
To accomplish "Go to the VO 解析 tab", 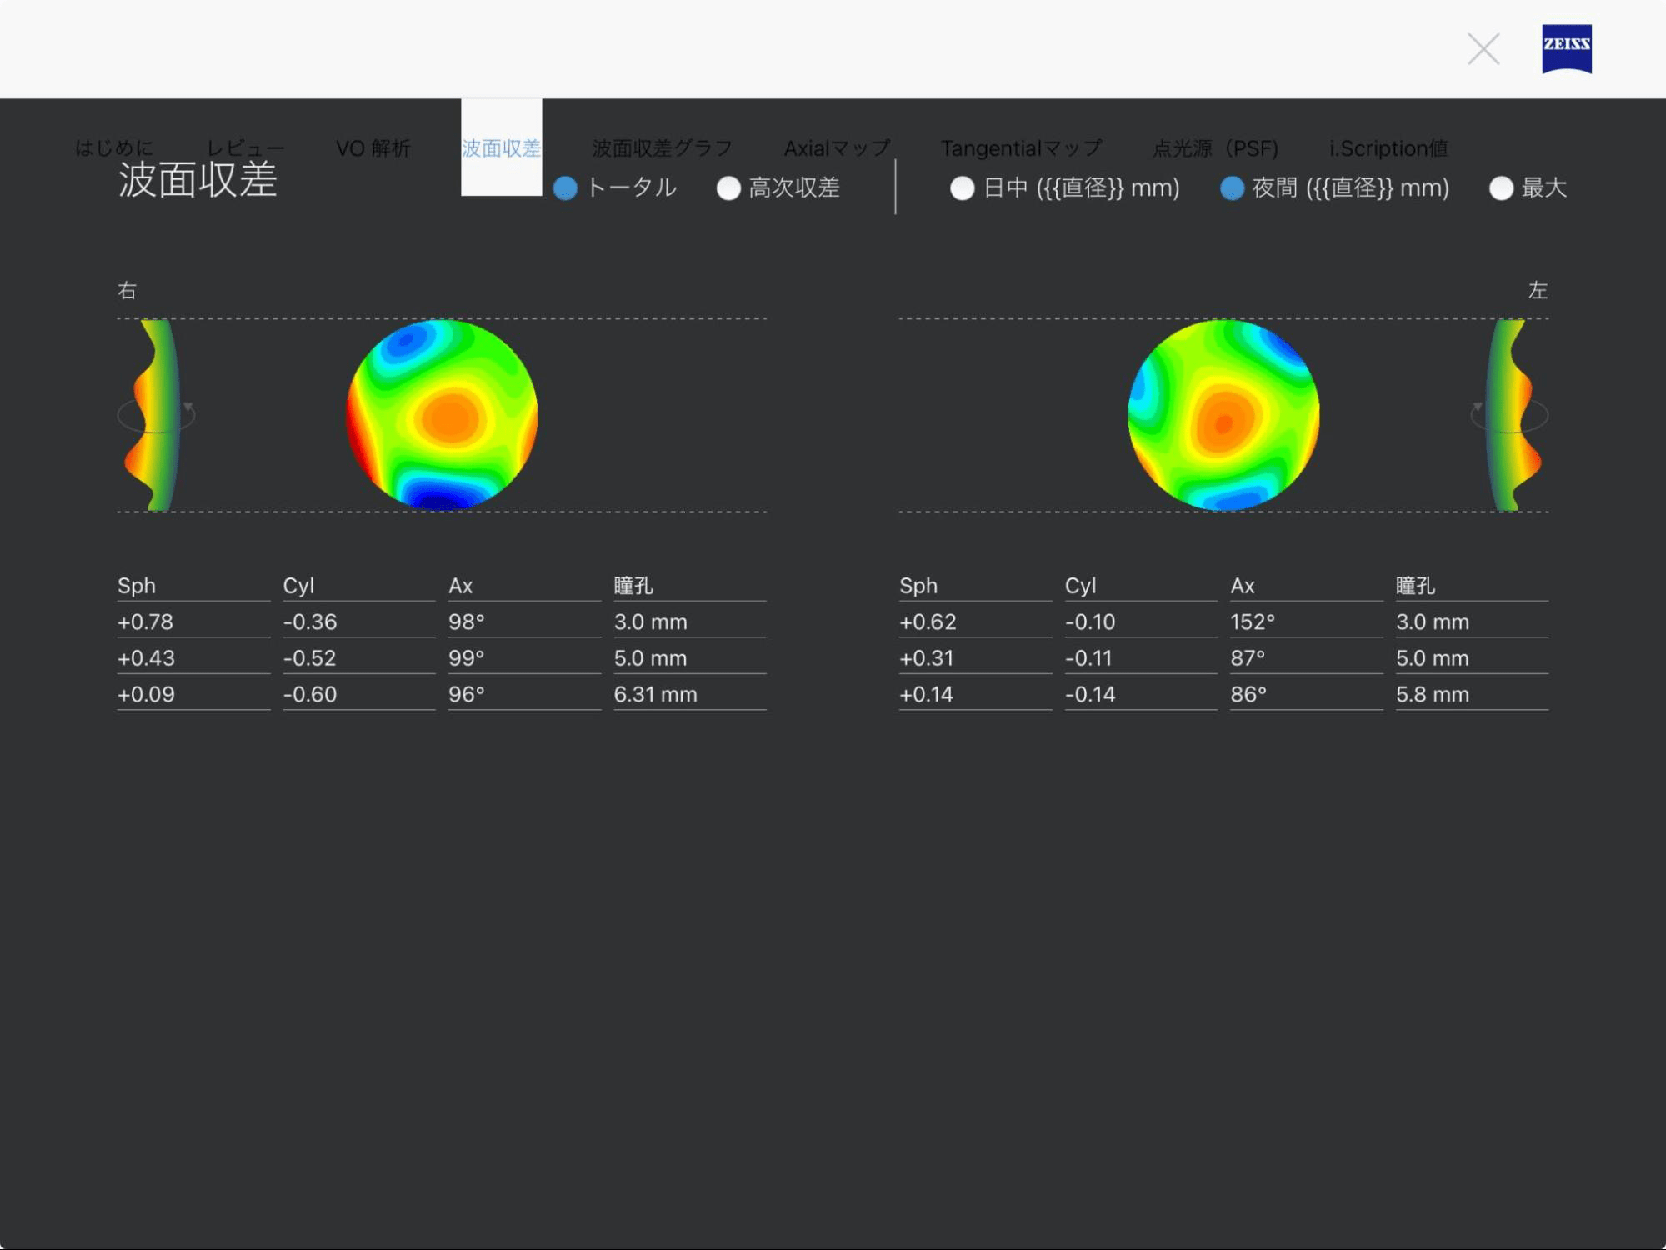I will pyautogui.click(x=373, y=148).
